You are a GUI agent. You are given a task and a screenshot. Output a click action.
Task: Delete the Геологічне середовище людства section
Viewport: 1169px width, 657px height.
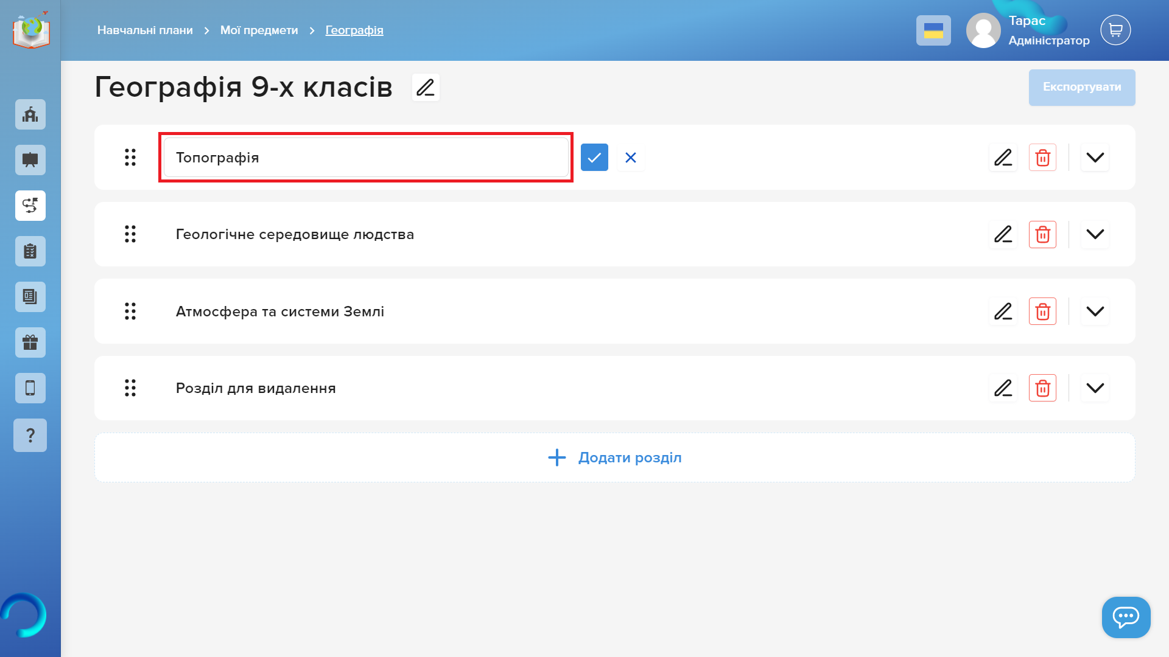[1042, 234]
